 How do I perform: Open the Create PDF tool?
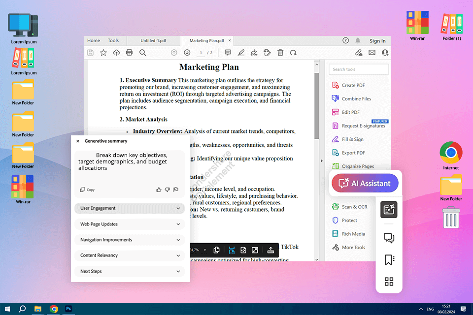(x=348, y=85)
